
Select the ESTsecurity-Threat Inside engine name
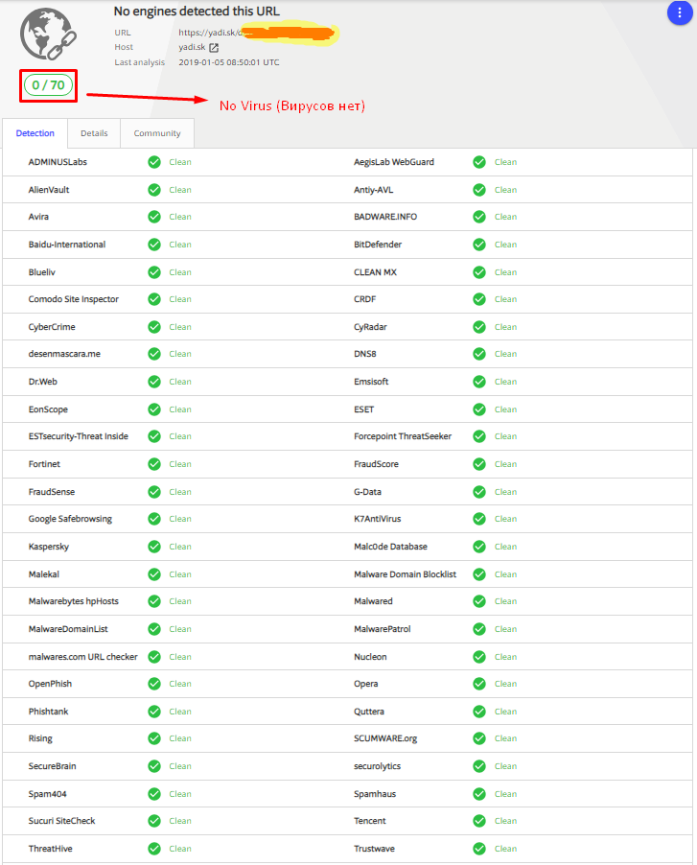pos(79,436)
